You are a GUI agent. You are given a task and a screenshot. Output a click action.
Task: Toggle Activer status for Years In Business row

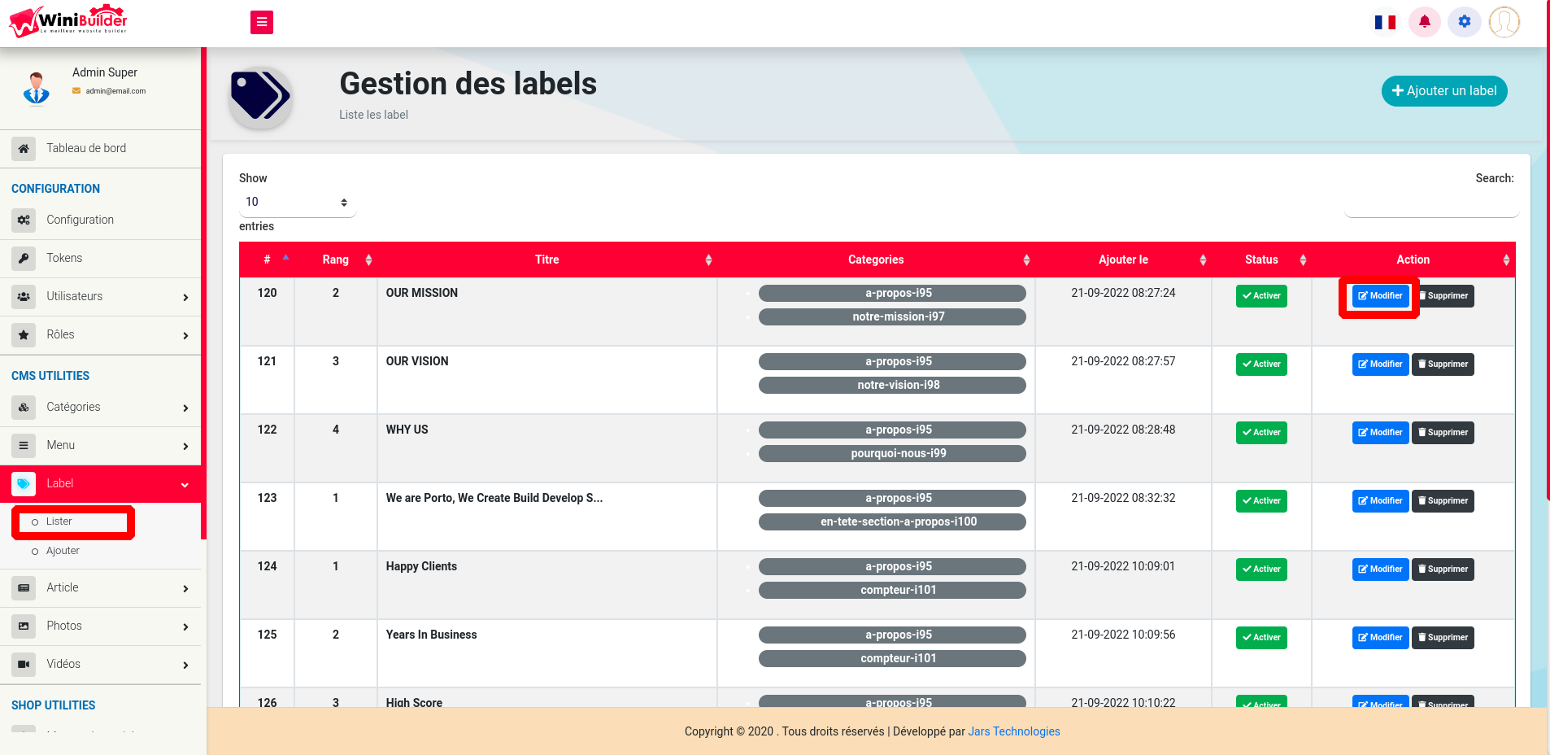(x=1261, y=638)
